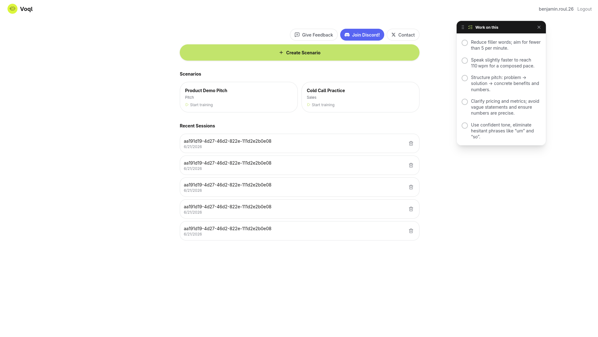Tick the 'Structure pitch' checklist circle
The width and height of the screenshot is (598, 337).
[x=465, y=78]
